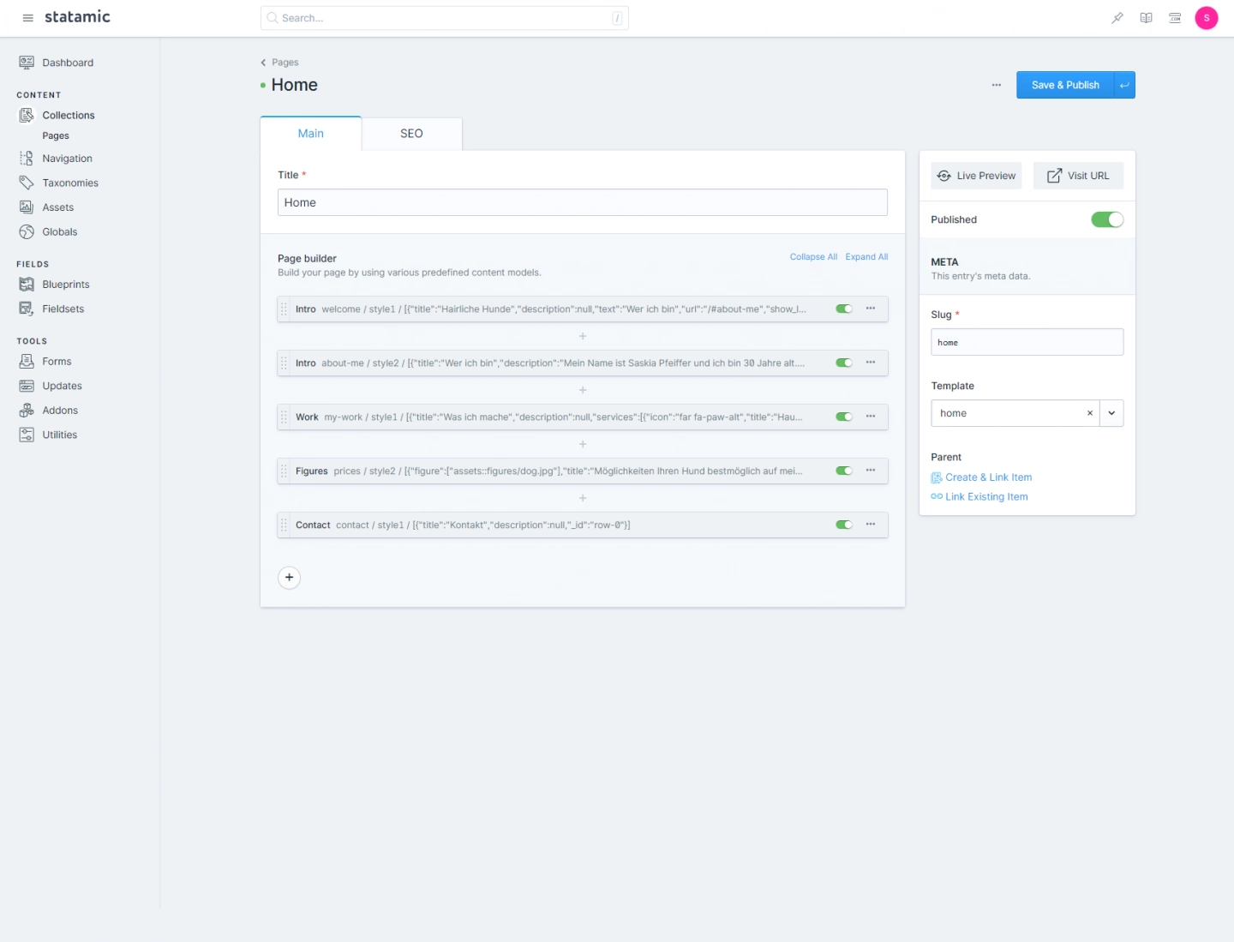Click the Live Preview button
The height and width of the screenshot is (942, 1234).
click(976, 176)
